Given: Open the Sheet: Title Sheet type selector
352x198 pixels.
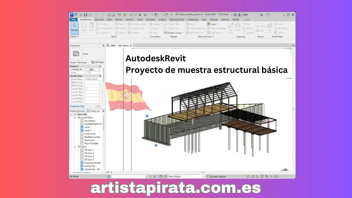Looking at the screenshot, I should [x=79, y=62].
